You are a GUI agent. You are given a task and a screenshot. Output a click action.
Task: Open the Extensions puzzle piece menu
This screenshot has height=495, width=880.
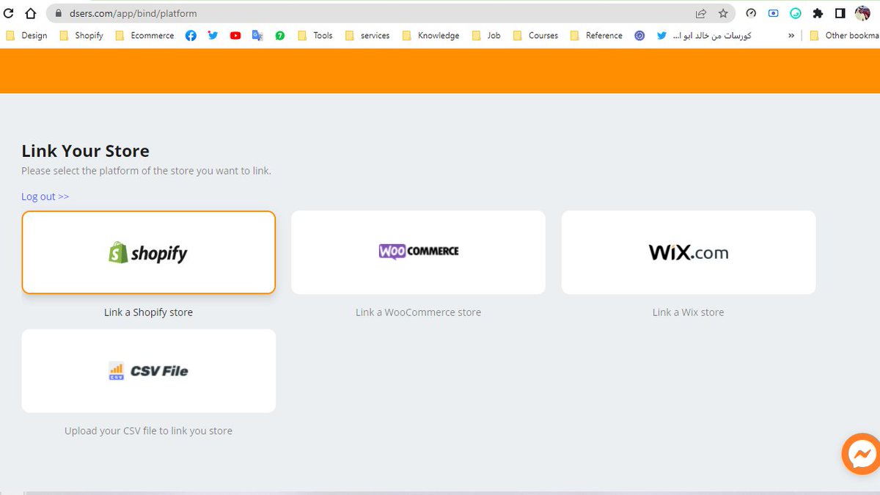(x=818, y=13)
